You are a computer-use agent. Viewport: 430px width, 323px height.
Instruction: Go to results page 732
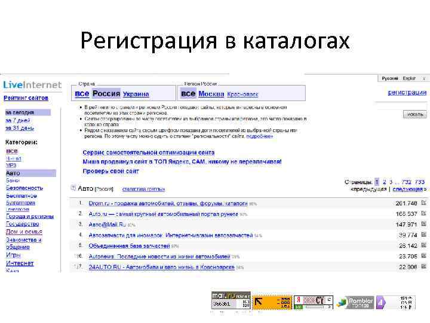coord(407,182)
